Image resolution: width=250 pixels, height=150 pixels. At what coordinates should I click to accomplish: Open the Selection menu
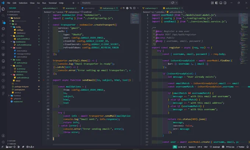tap(23, 3)
